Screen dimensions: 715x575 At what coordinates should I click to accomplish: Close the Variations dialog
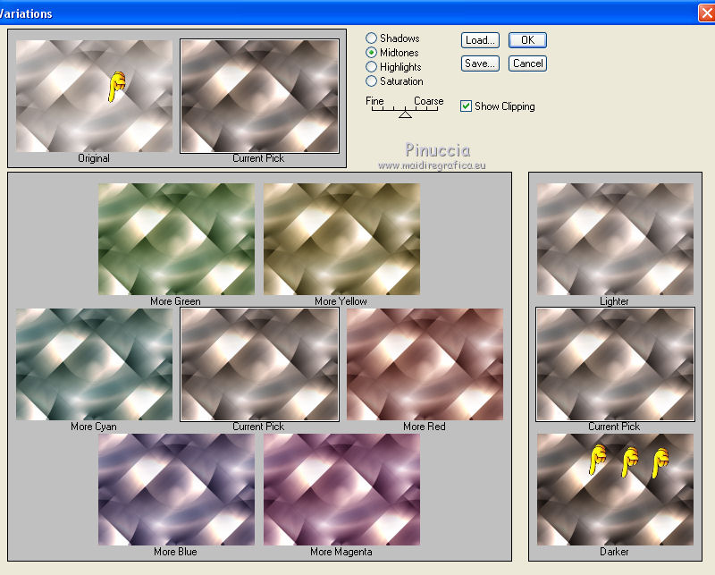point(707,13)
